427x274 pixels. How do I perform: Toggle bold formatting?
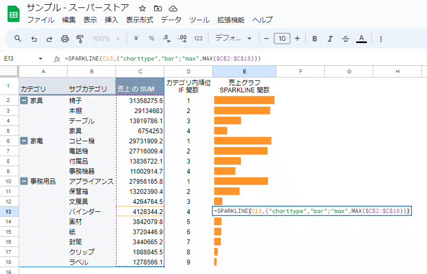click(314, 39)
